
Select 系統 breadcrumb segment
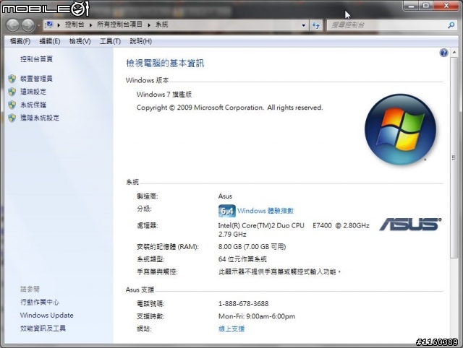click(162, 25)
